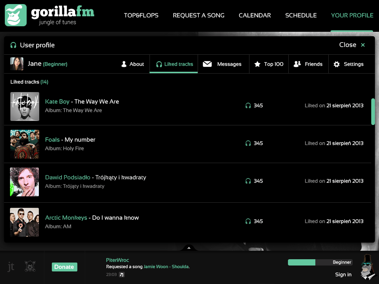The width and height of the screenshot is (379, 284).
Task: Click the Close text button
Action: tap(348, 45)
